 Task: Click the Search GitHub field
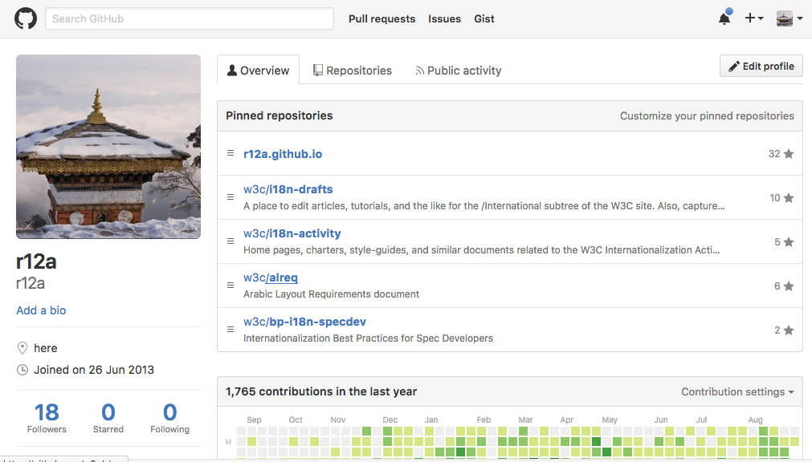tap(189, 18)
